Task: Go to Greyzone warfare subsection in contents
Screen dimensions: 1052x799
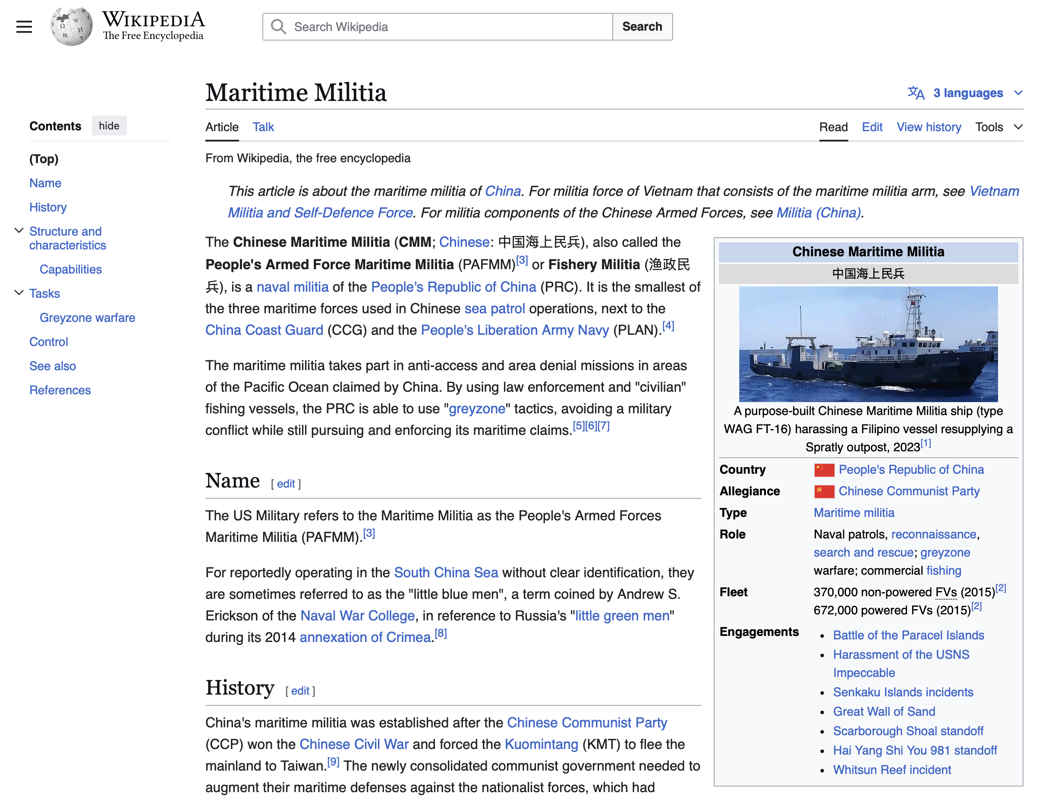Action: coord(87,318)
